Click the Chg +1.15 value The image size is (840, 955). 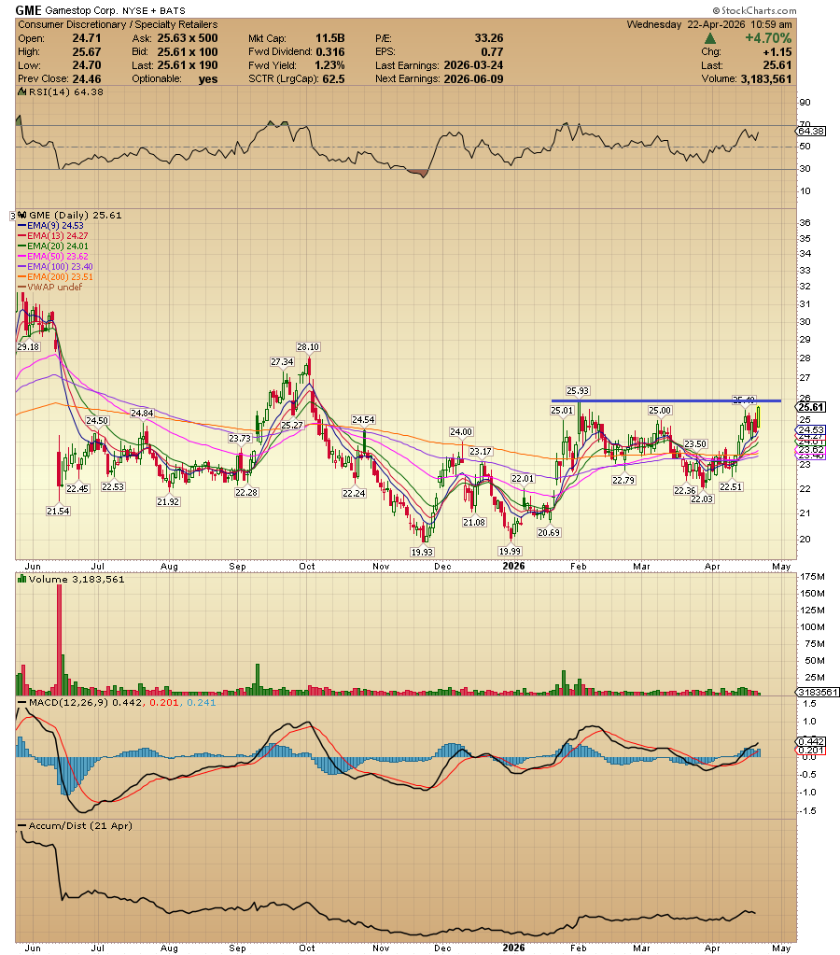click(779, 52)
